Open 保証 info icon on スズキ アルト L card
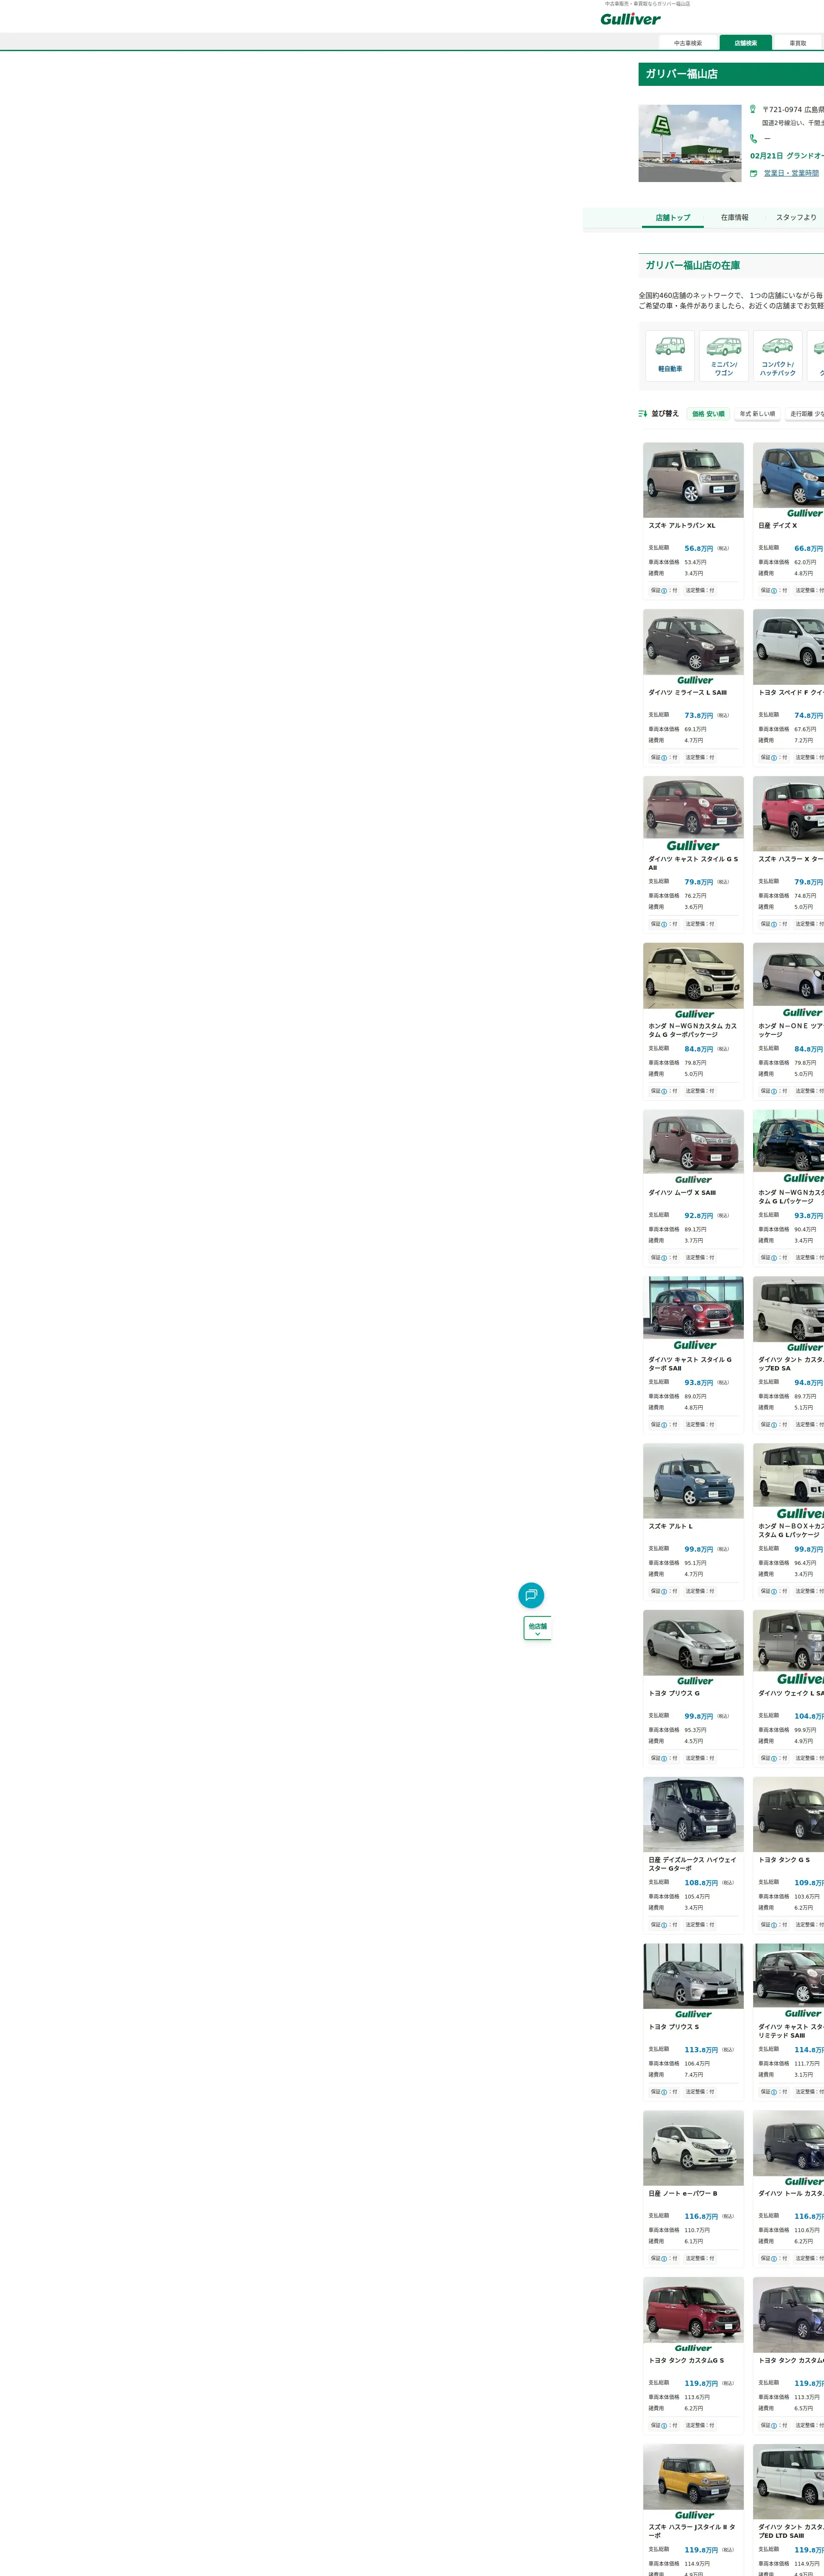This screenshot has width=824, height=2576. 664,1591
